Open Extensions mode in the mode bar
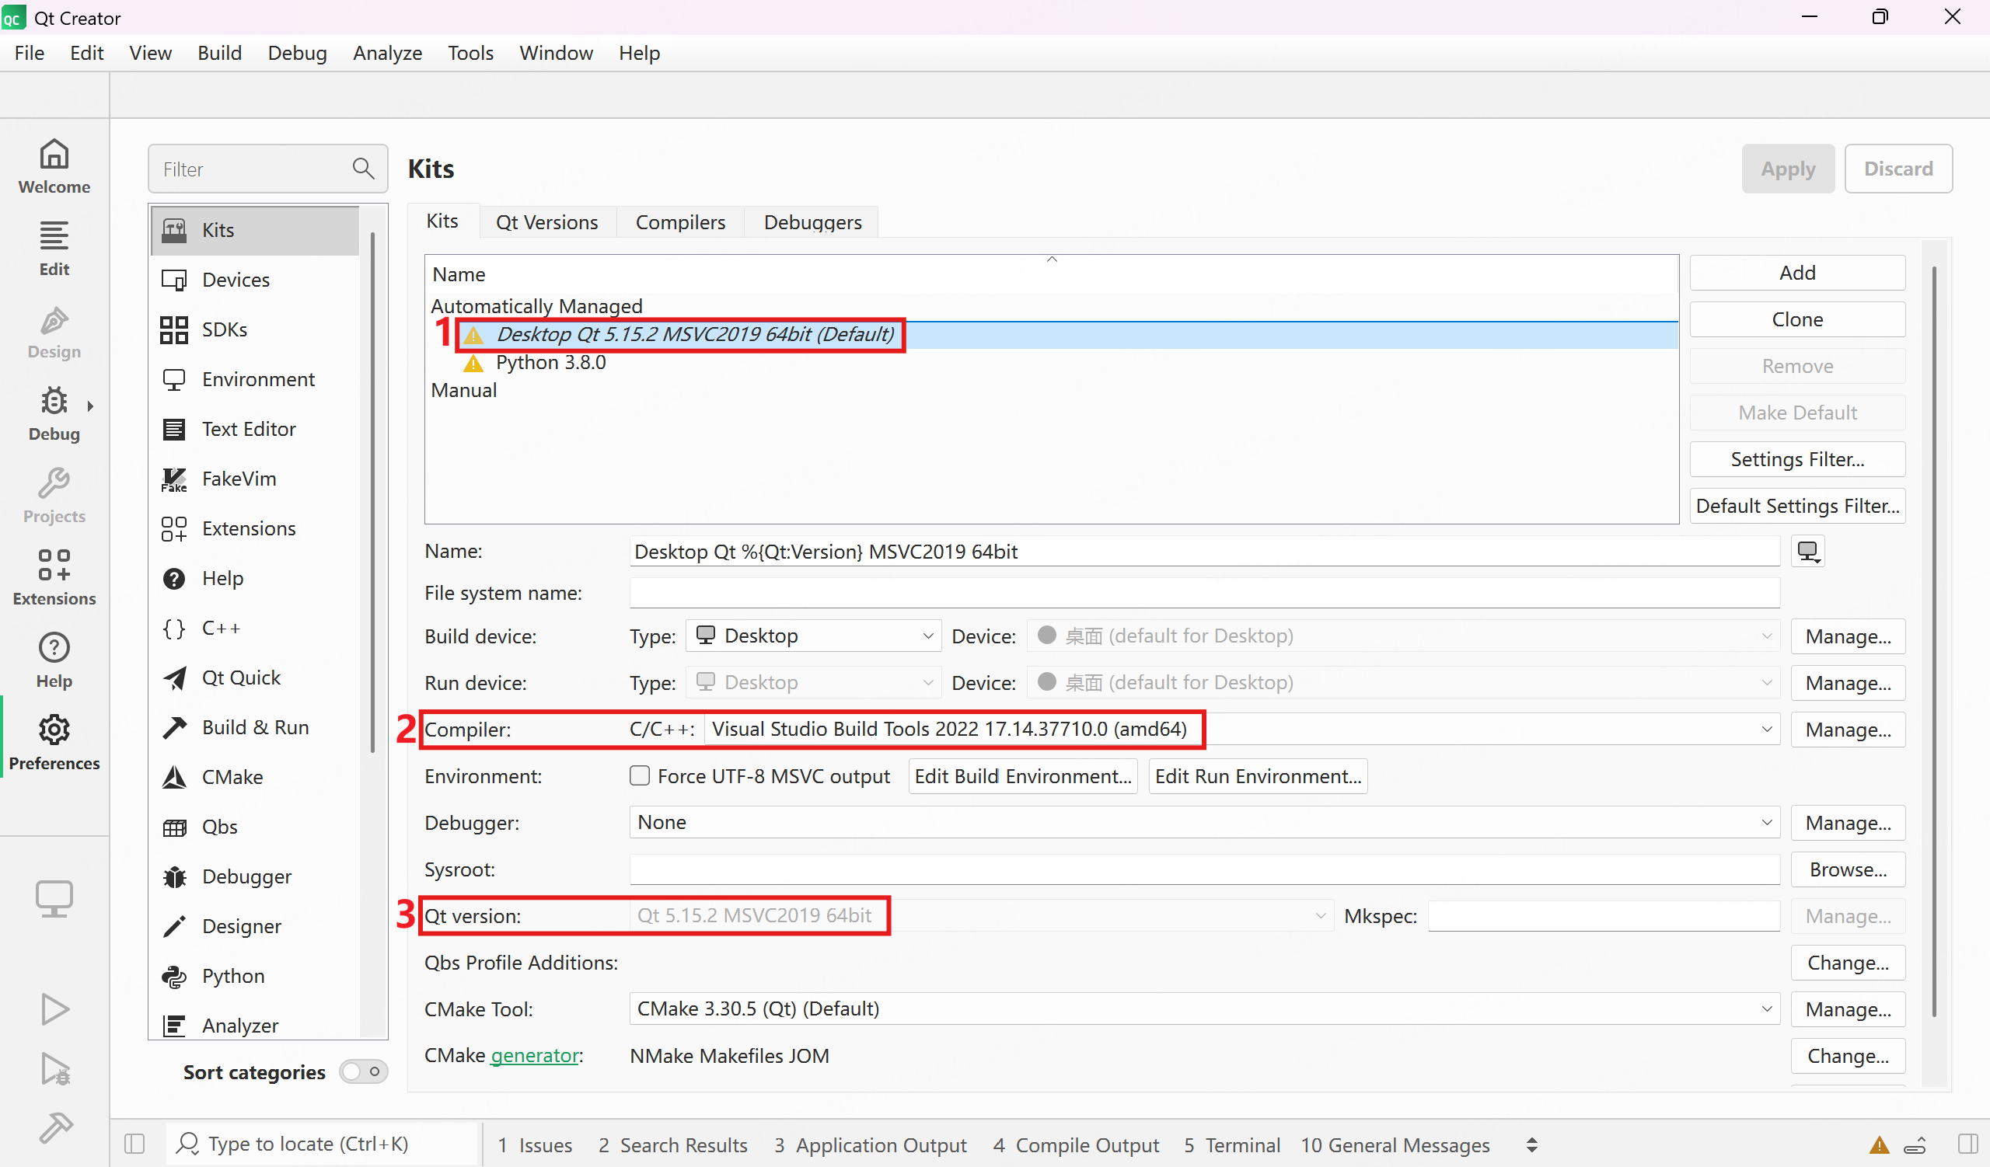Image resolution: width=1990 pixels, height=1167 pixels. (x=54, y=578)
